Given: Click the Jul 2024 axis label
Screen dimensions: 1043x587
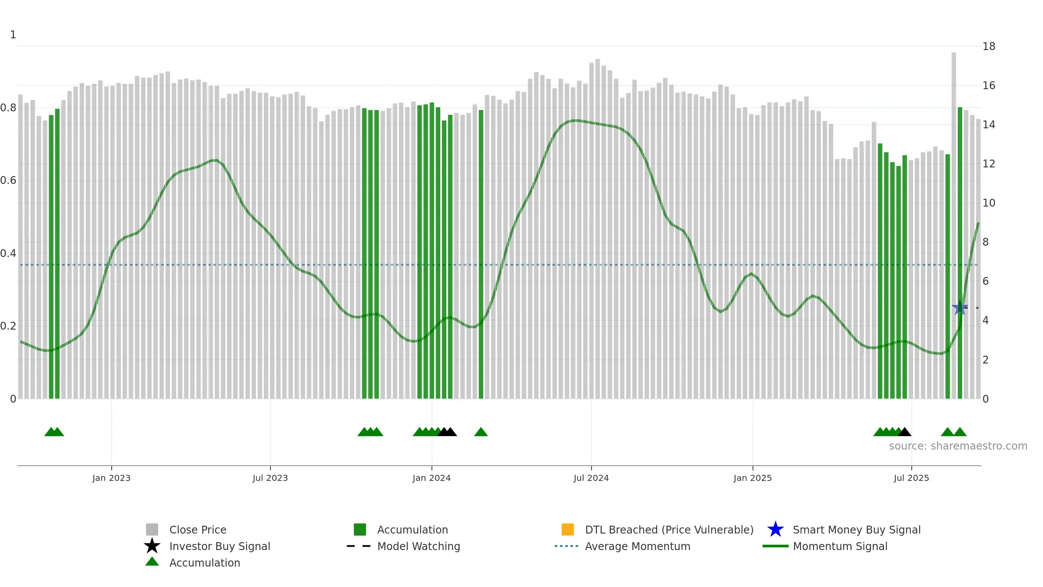Looking at the screenshot, I should click(x=591, y=478).
